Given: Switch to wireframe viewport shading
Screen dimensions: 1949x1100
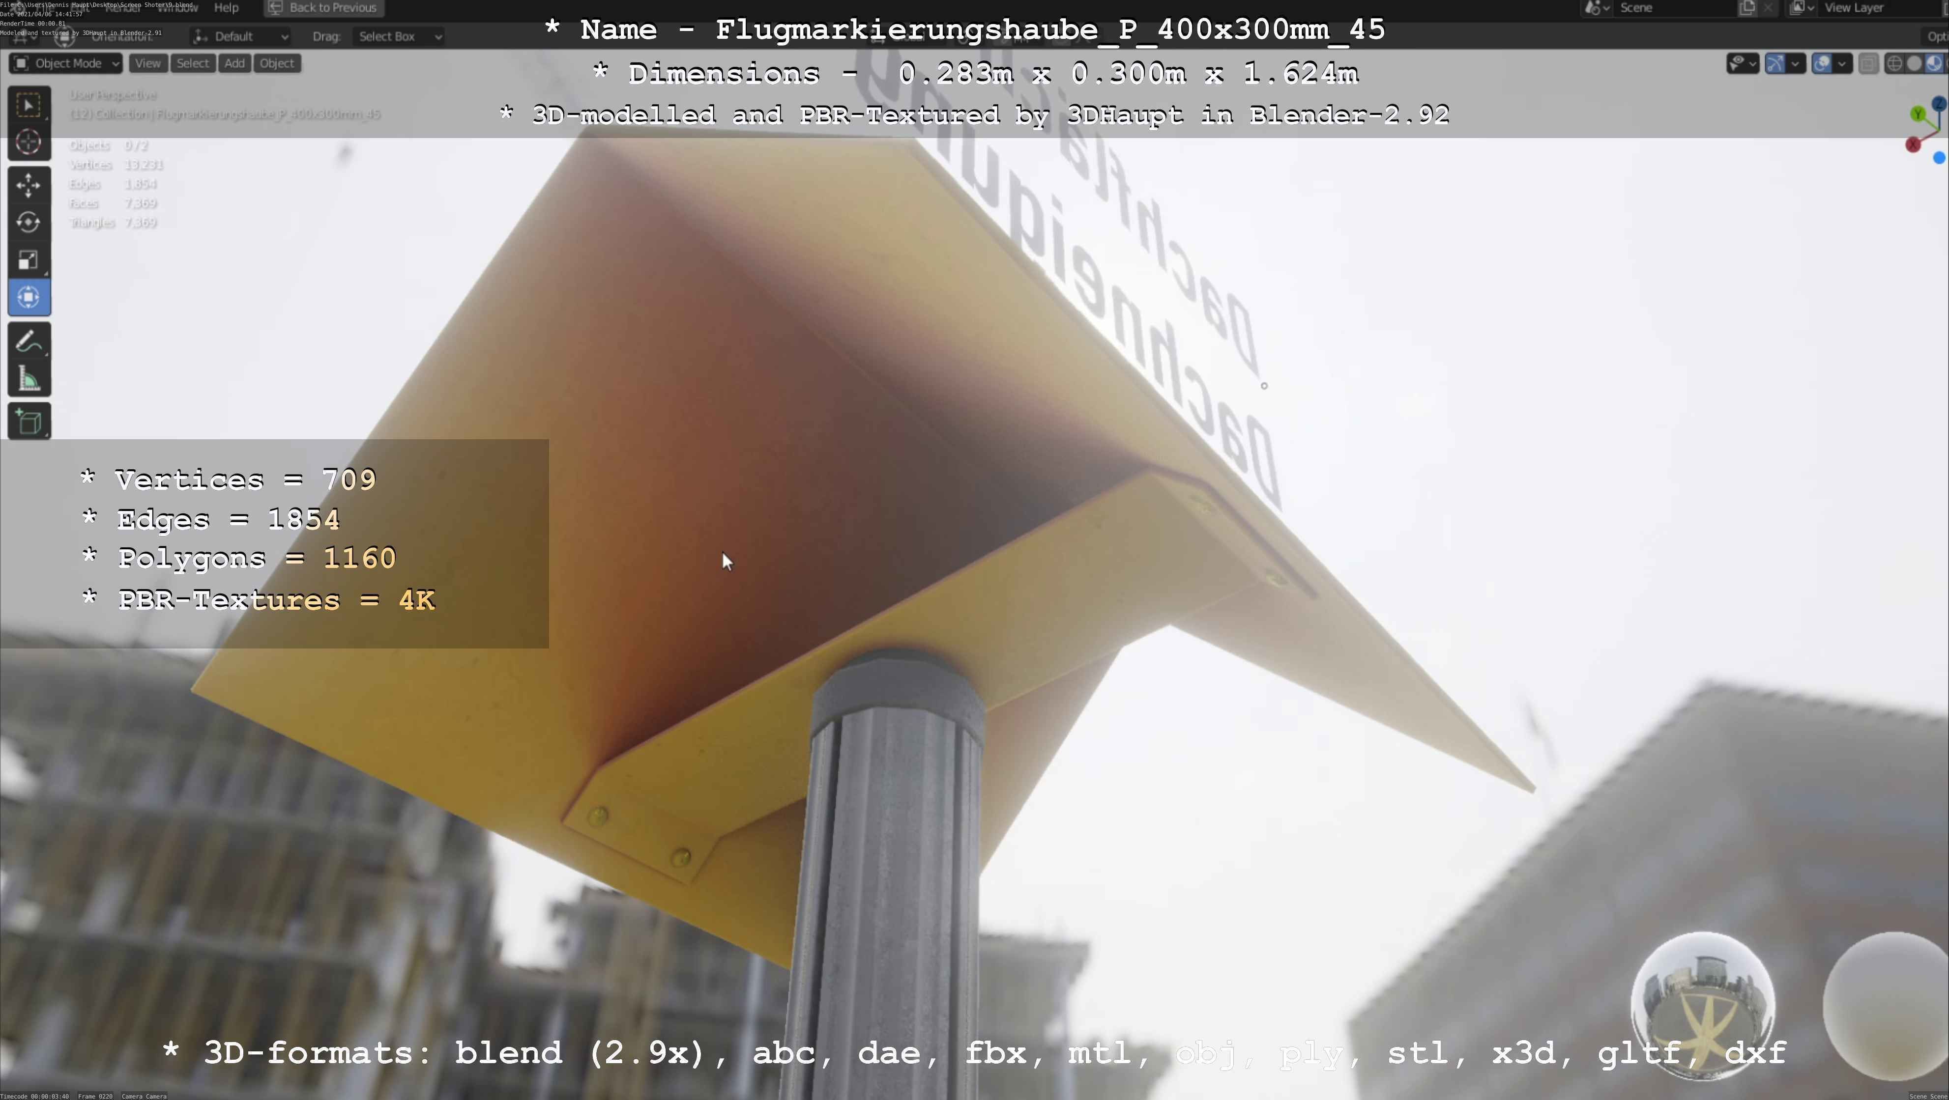Looking at the screenshot, I should pyautogui.click(x=1894, y=63).
